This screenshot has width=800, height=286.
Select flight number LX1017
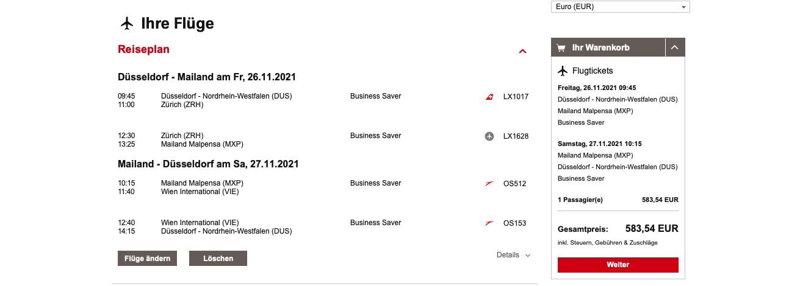pos(516,97)
